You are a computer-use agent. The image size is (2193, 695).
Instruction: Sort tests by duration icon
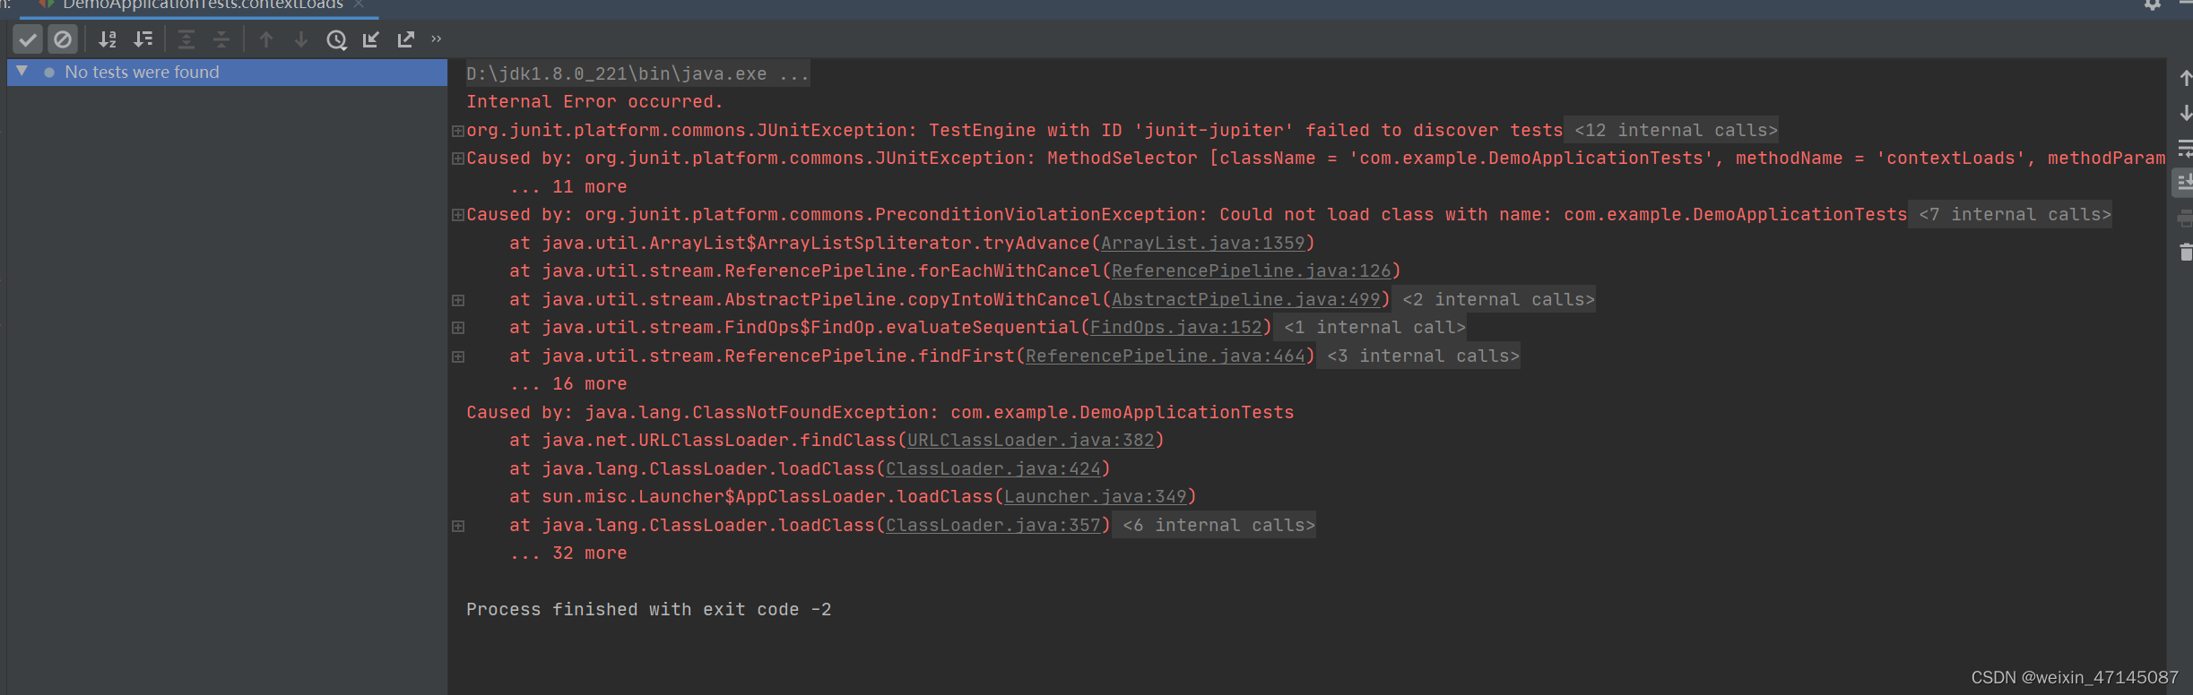(143, 39)
